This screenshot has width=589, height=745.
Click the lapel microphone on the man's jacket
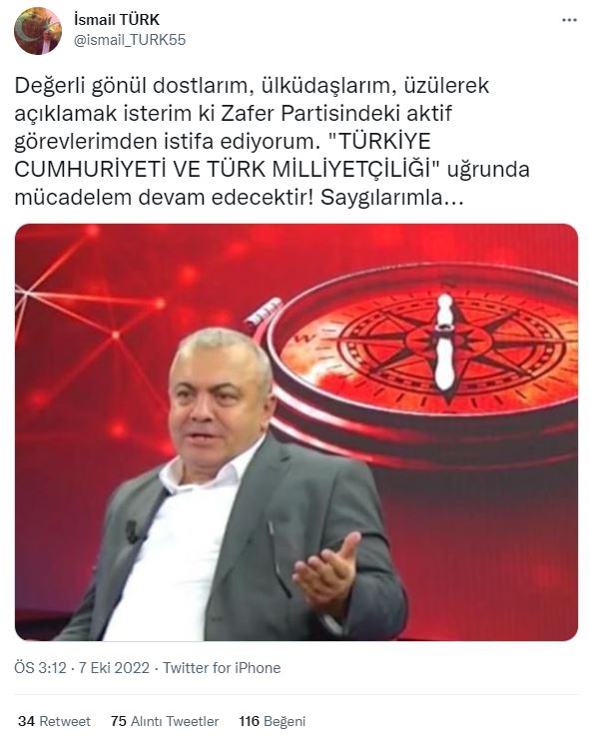[133, 531]
